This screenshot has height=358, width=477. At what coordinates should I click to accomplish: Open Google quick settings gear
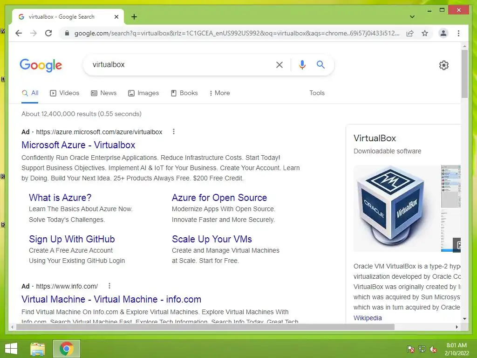click(444, 65)
